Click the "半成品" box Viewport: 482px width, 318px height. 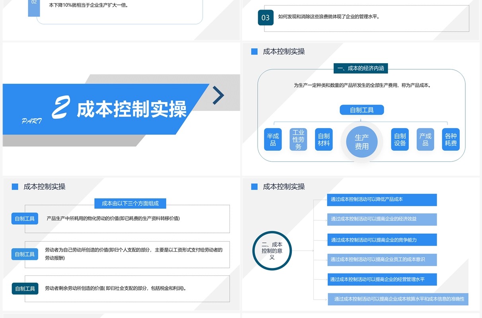pos(273,140)
